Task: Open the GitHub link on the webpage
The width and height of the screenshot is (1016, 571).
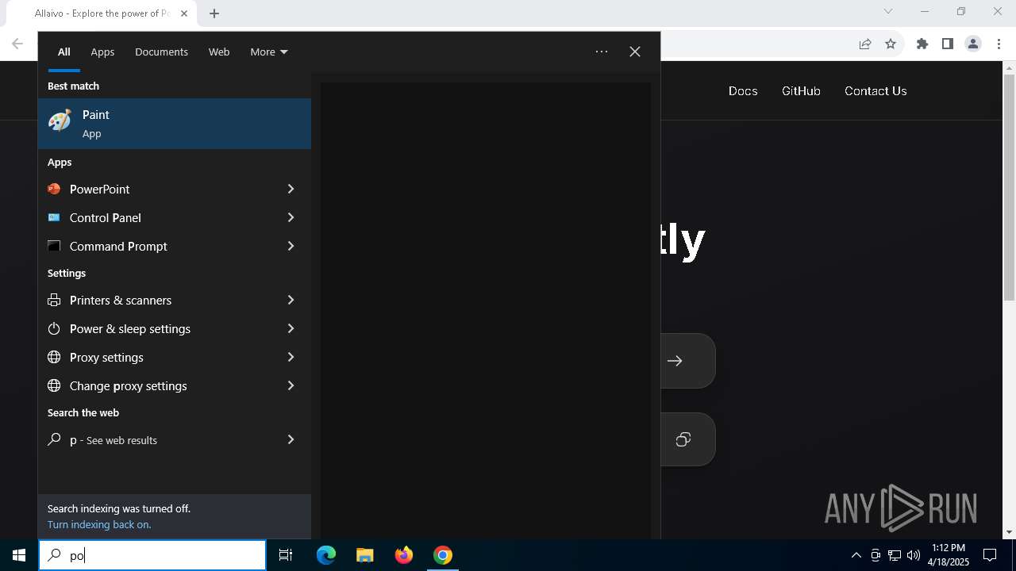Action: coord(801,91)
